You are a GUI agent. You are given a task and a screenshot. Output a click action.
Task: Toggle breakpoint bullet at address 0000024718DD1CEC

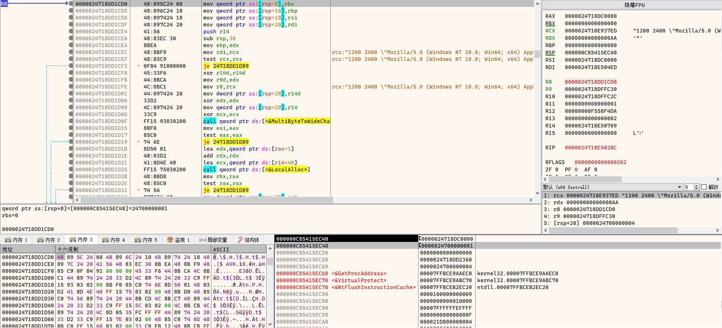[71, 52]
